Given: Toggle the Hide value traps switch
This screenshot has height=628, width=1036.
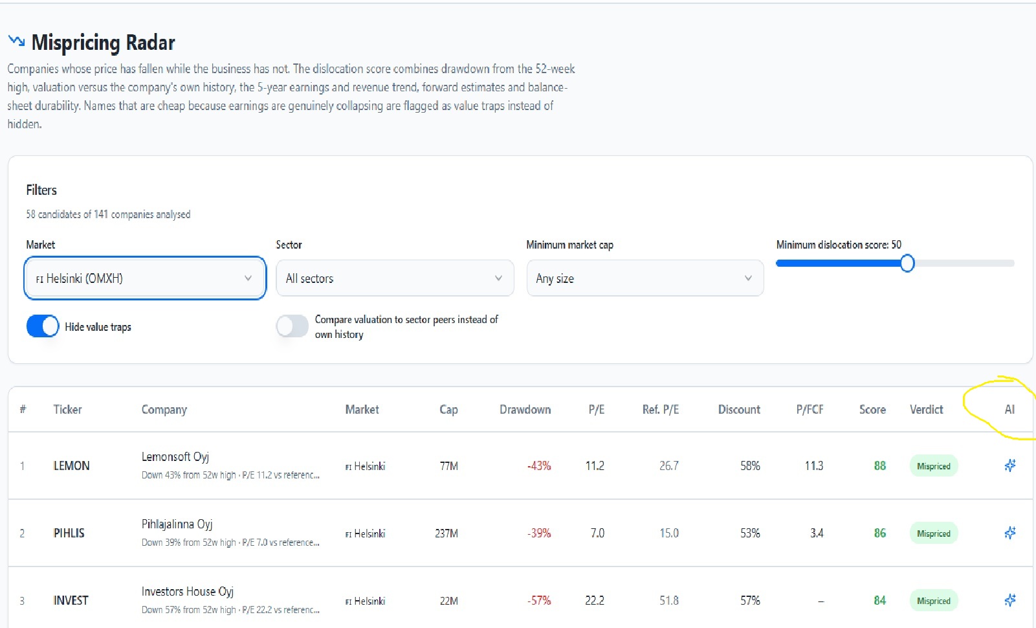Looking at the screenshot, I should (43, 326).
